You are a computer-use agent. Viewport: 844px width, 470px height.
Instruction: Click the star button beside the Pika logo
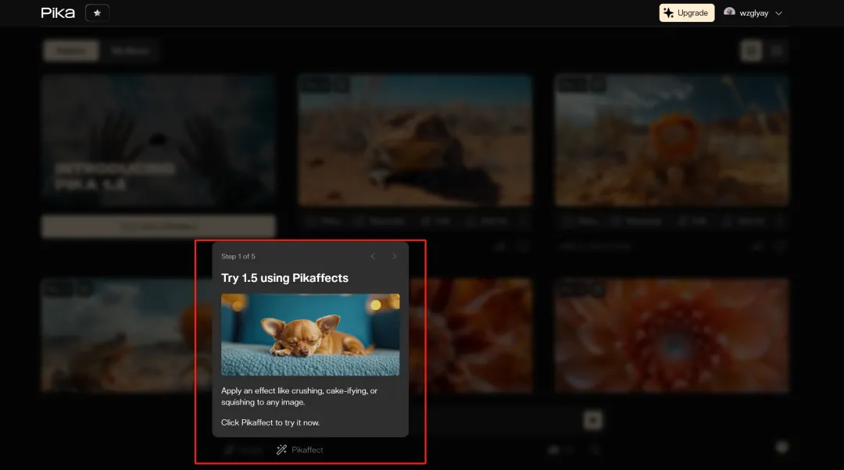pyautogui.click(x=97, y=13)
